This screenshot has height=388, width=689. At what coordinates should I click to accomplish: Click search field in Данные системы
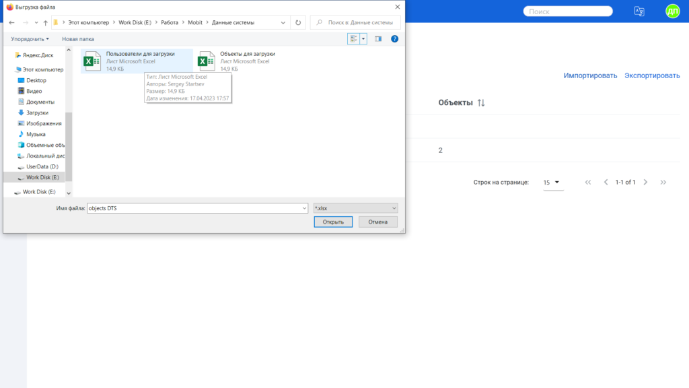(355, 22)
